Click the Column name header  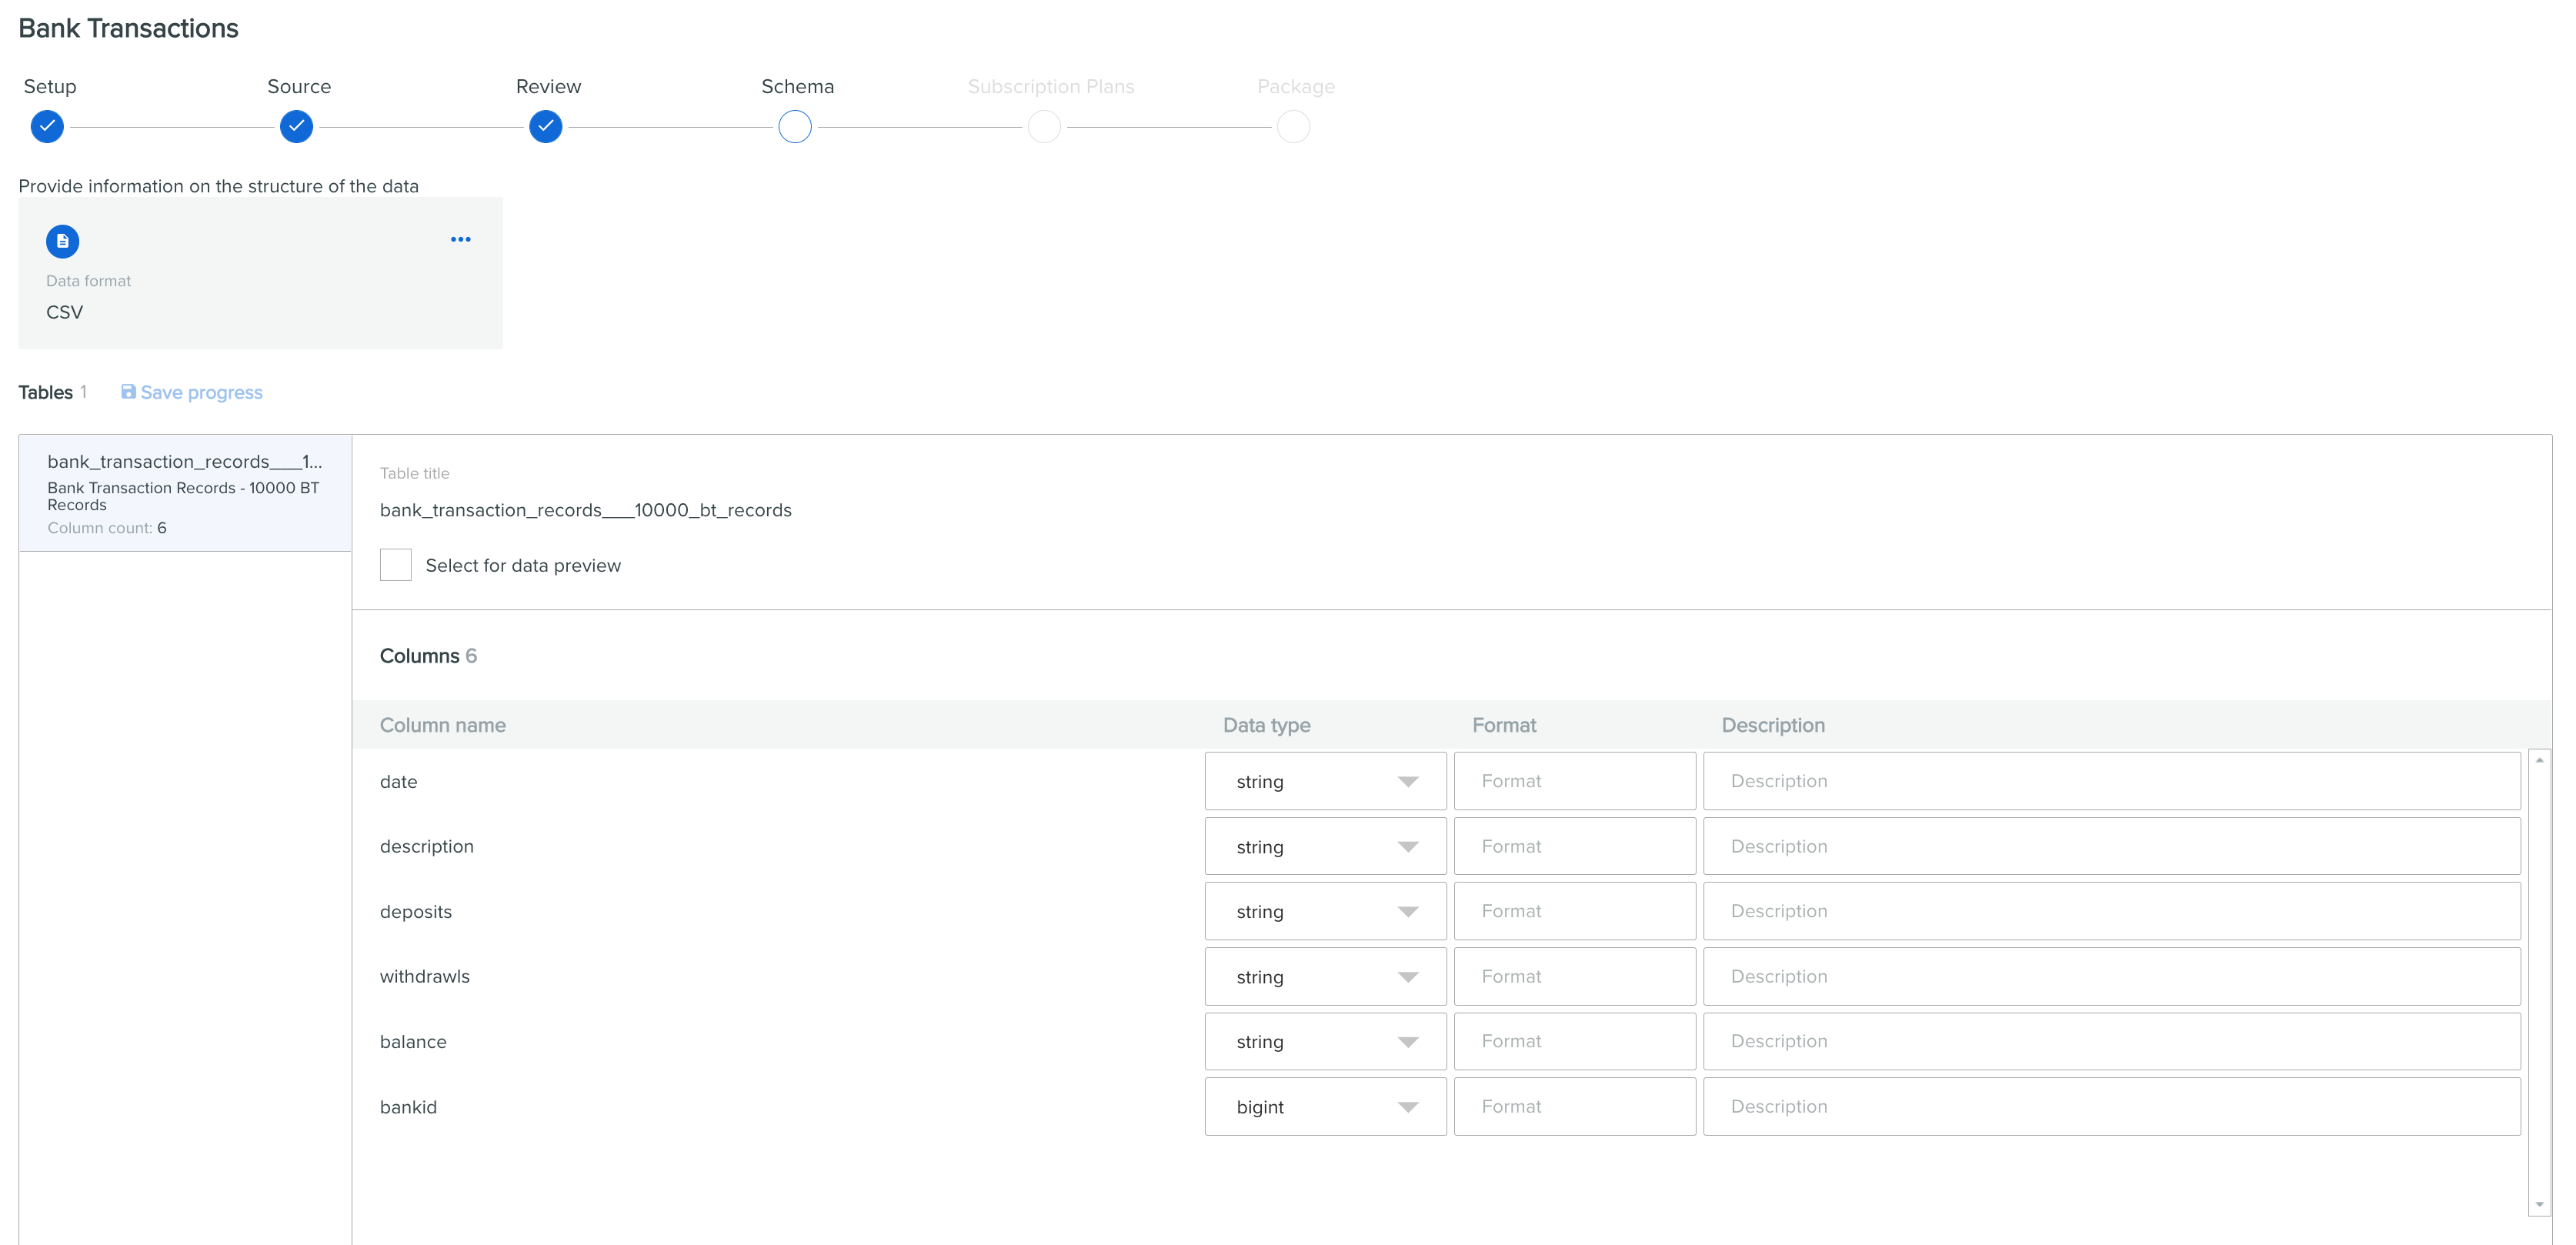coord(443,725)
